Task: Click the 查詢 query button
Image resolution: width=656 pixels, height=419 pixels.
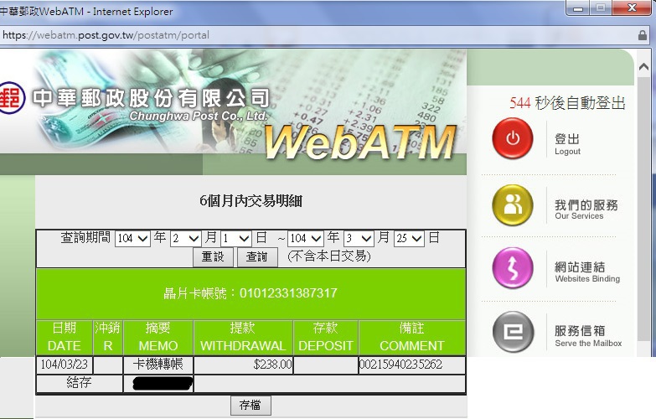Action: [257, 256]
